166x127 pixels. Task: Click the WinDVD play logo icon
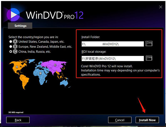coord(14,14)
